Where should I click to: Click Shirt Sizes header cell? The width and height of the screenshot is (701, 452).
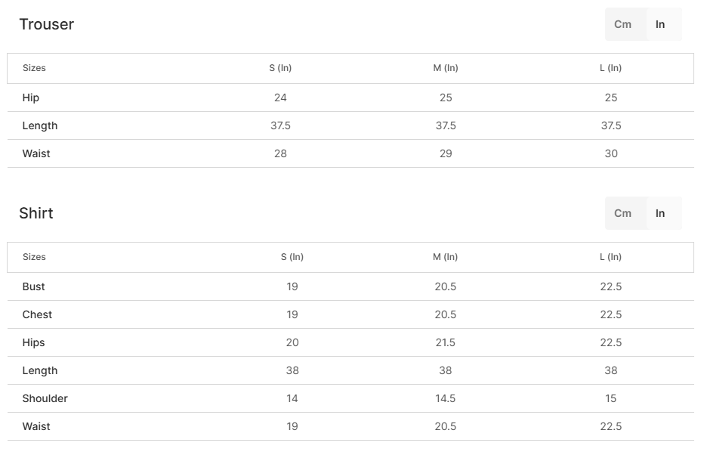pos(35,257)
